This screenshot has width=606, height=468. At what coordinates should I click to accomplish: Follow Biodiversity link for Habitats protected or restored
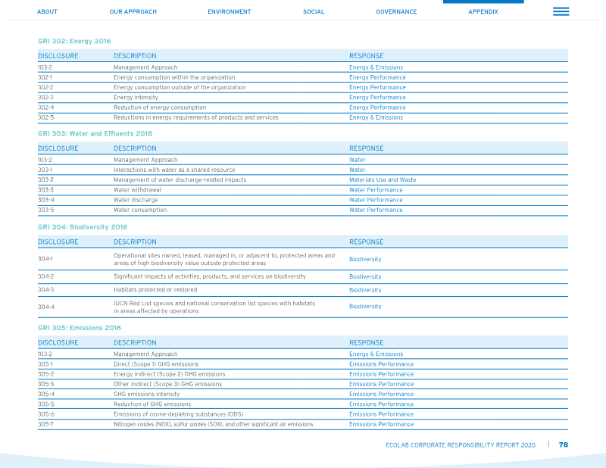(x=365, y=290)
